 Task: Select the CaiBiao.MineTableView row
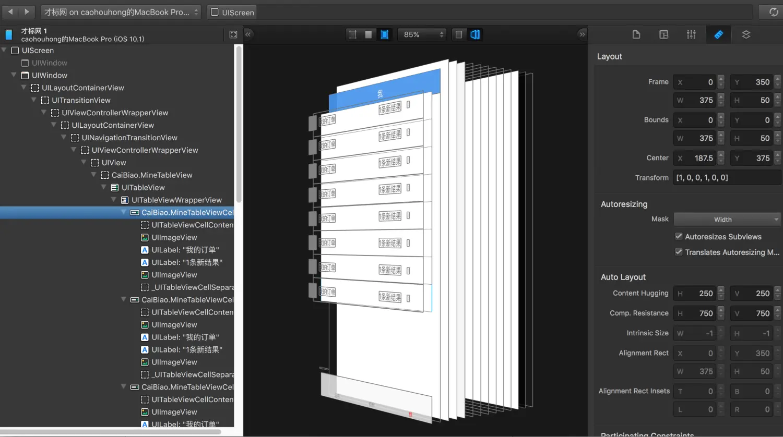pyautogui.click(x=117, y=175)
